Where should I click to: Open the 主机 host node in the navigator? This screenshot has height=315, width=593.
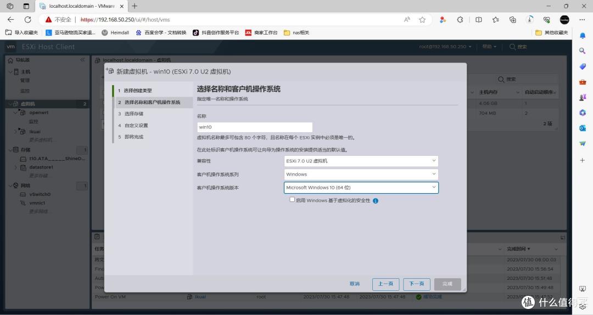26,71
